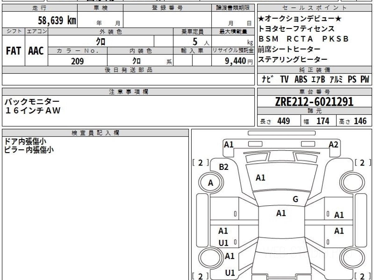This screenshot has height=280, width=374.
Task: Select the 車台番号 header
Action: coord(315,91)
